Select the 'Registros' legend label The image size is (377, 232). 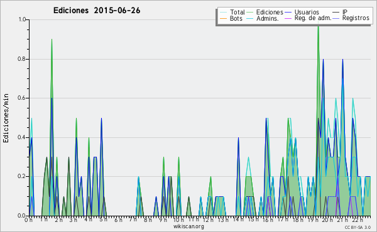point(356,18)
